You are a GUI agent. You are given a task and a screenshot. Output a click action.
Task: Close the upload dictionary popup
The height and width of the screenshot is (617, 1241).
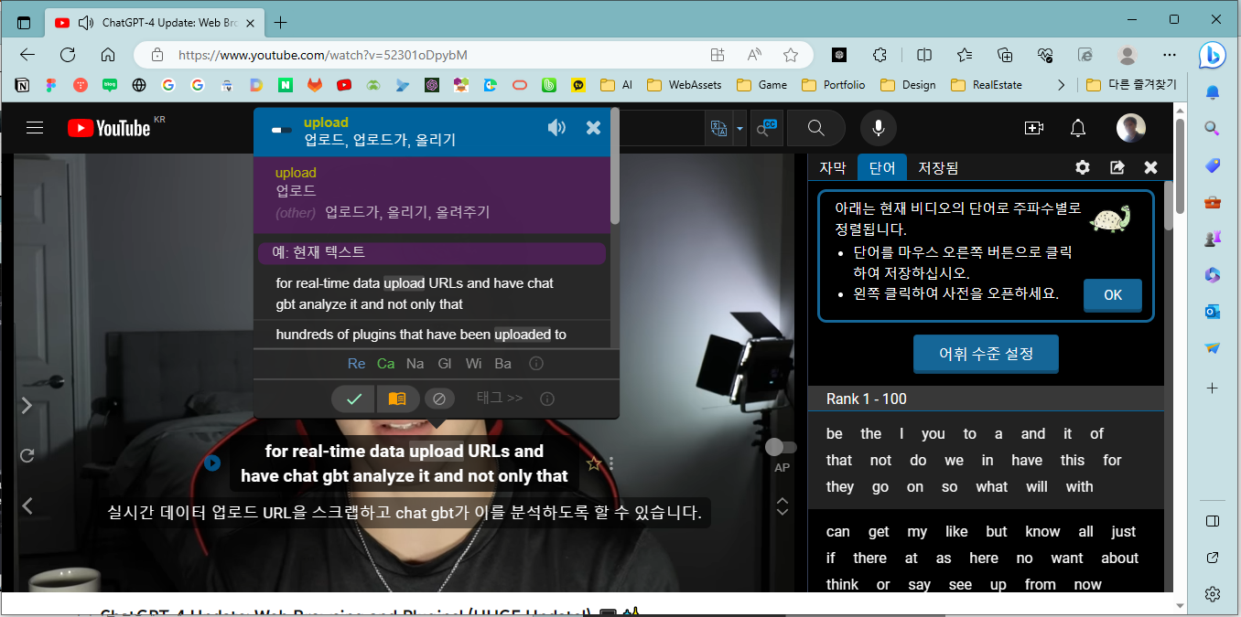click(593, 128)
